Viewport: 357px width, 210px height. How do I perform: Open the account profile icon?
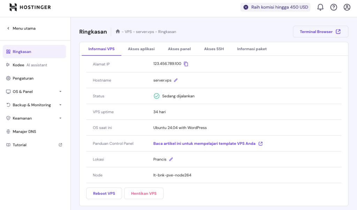347,7
